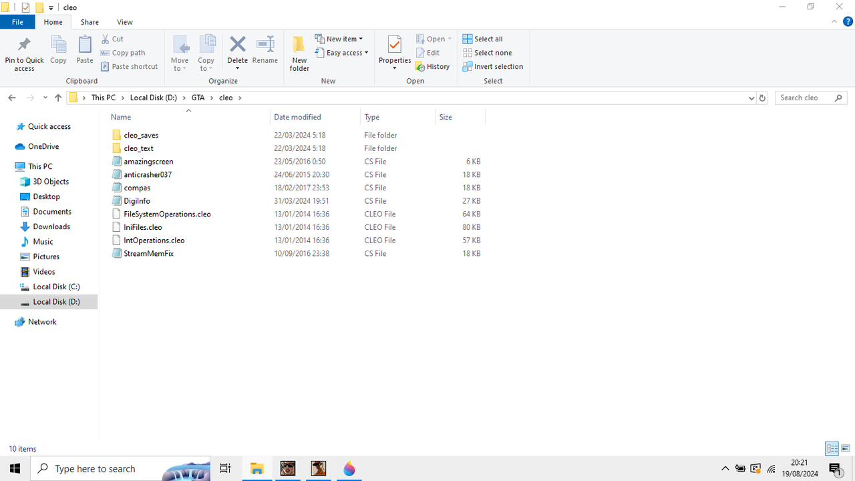Click This PC in address breadcrumb
Screen dimensions: 855x481
(x=104, y=98)
